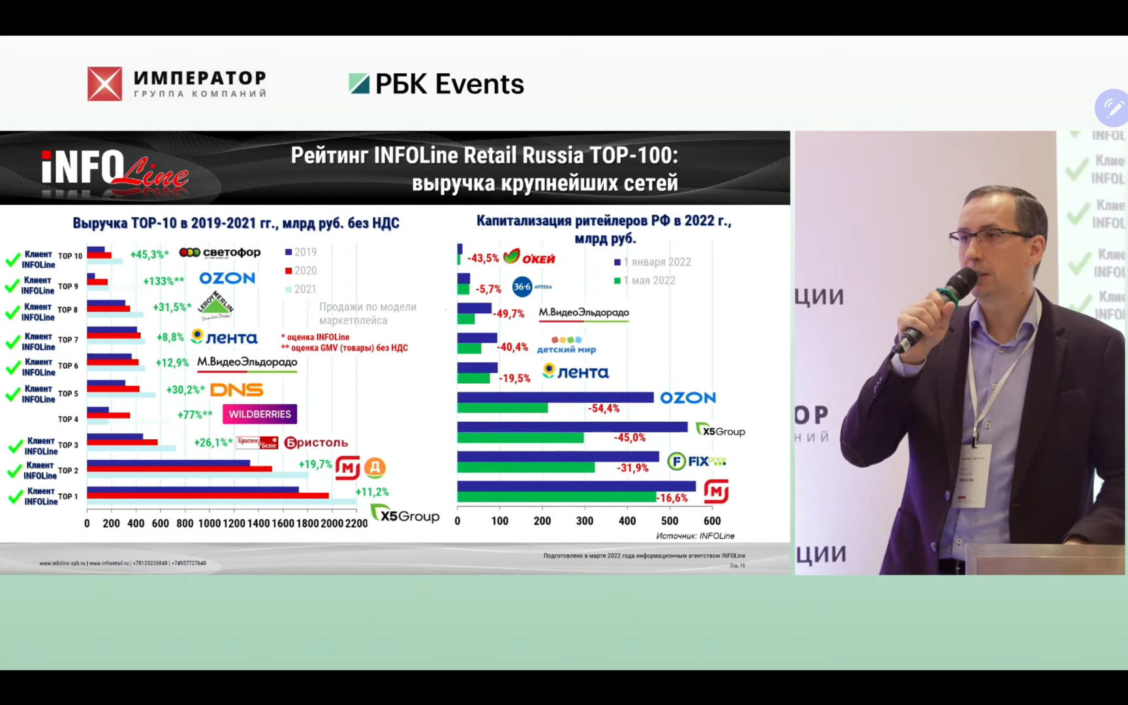The width and height of the screenshot is (1128, 705).
Task: Click the Fix Price logo
Action: pyautogui.click(x=697, y=461)
